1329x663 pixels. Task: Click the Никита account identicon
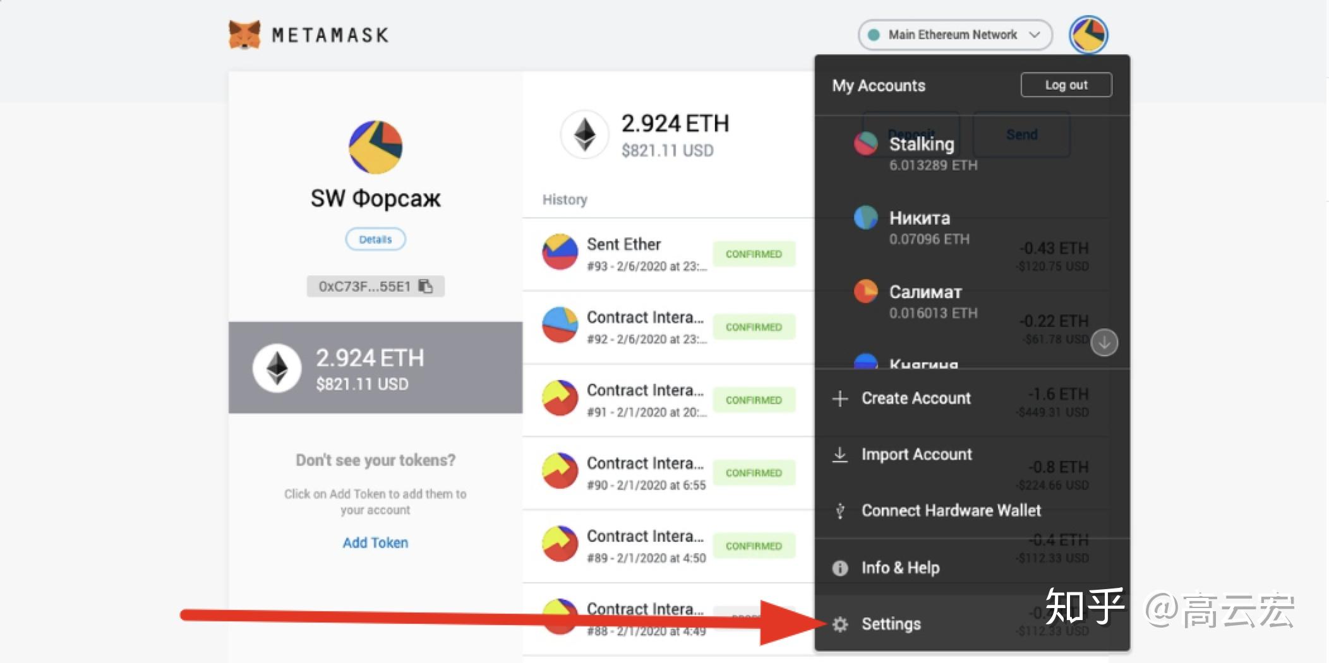866,217
